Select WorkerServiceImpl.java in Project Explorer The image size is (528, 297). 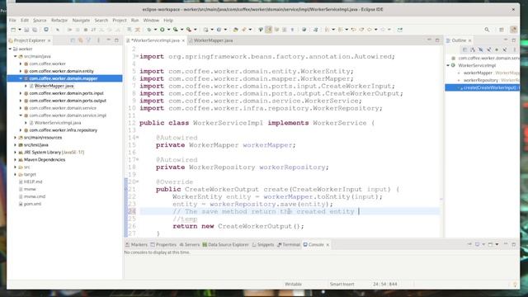(58, 123)
